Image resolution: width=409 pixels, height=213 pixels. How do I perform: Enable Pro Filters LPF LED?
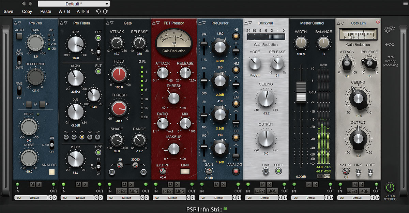(x=98, y=38)
